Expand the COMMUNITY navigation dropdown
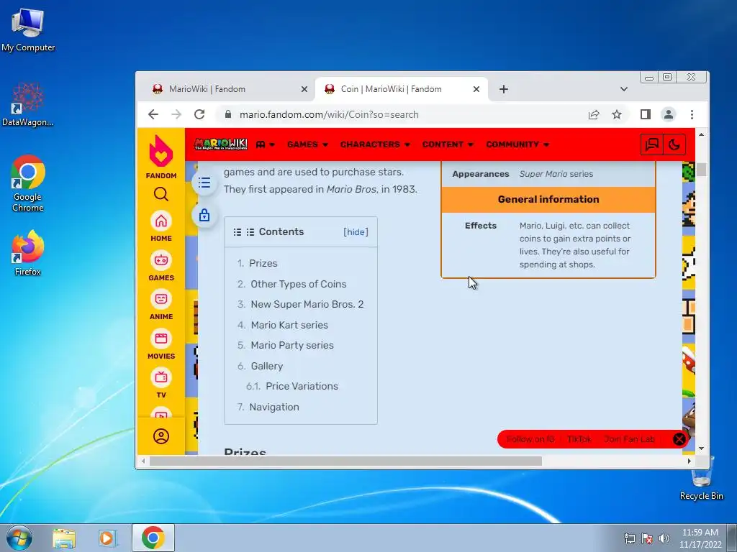 pos(517,144)
